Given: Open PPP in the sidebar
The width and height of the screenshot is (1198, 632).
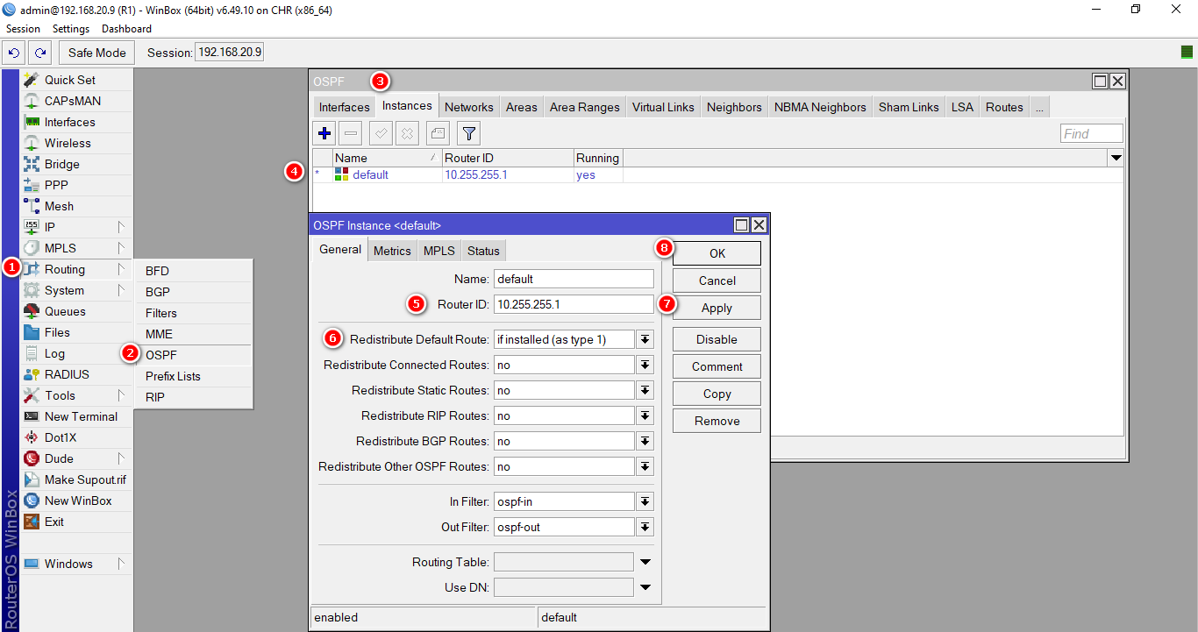Looking at the screenshot, I should [76, 185].
